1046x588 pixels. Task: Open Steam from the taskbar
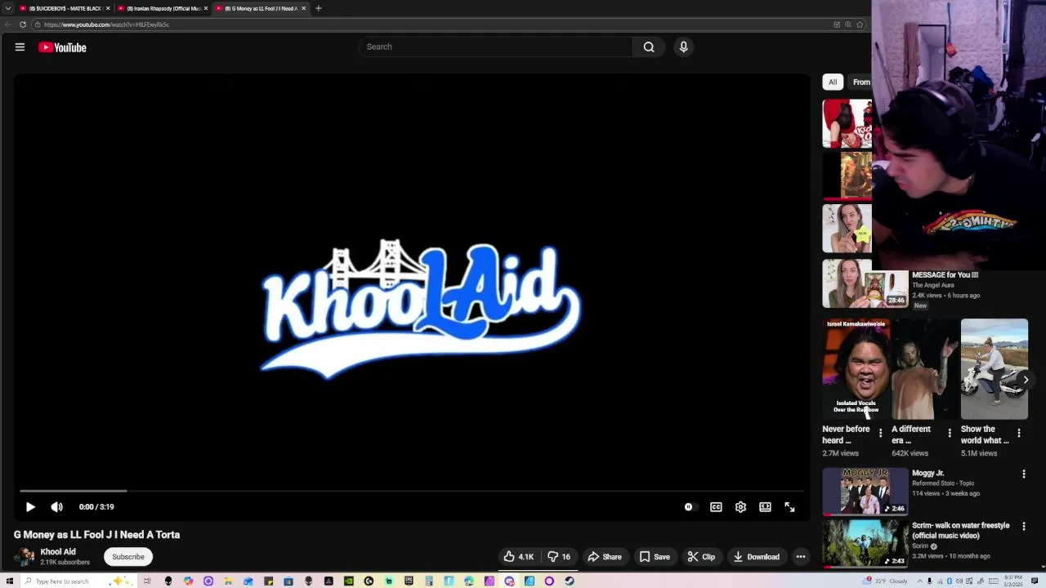point(569,581)
